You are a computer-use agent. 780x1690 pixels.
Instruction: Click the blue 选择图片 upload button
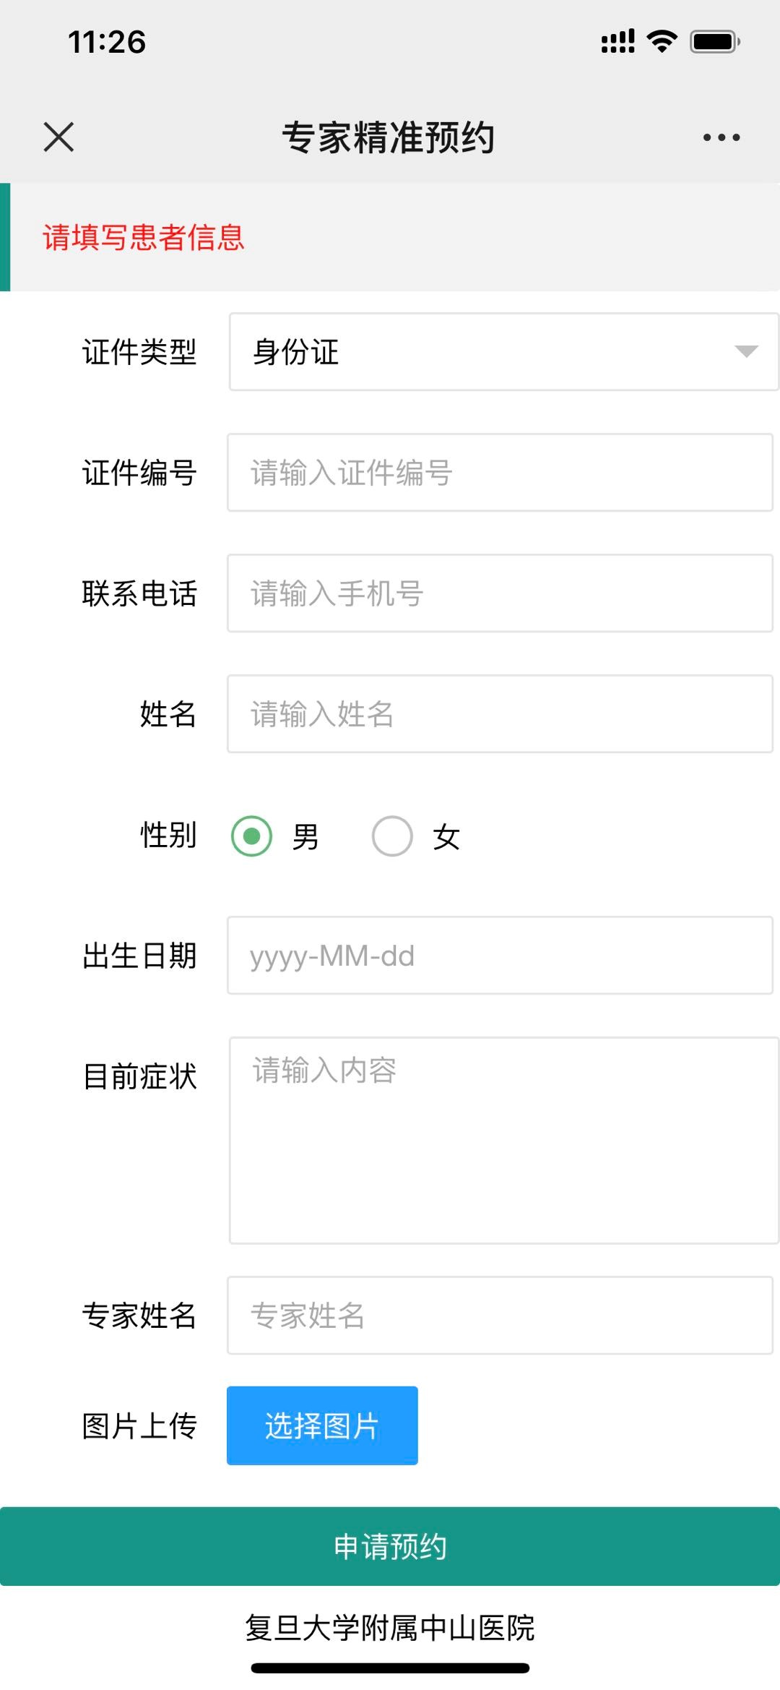click(x=322, y=1425)
